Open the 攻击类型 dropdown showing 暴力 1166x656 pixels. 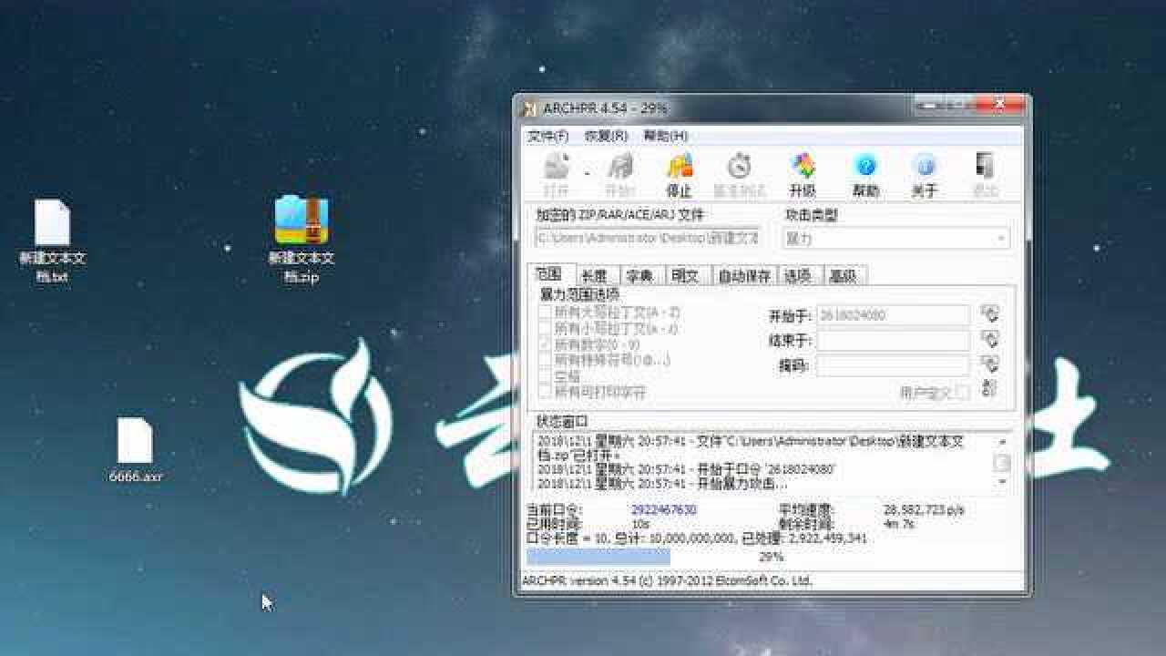[x=896, y=239]
